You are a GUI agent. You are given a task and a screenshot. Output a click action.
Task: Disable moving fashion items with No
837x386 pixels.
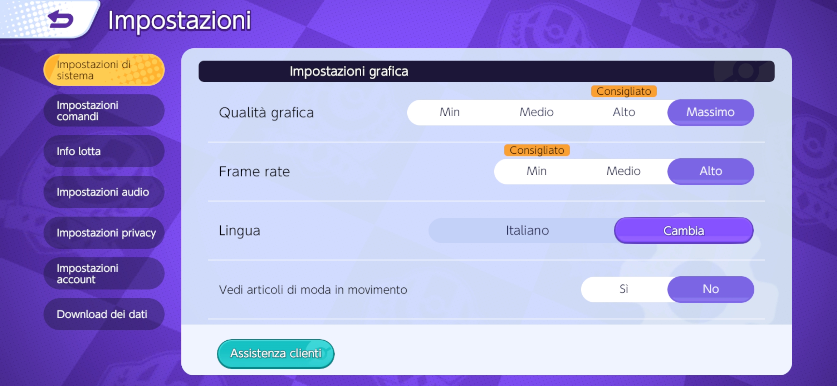(x=710, y=289)
